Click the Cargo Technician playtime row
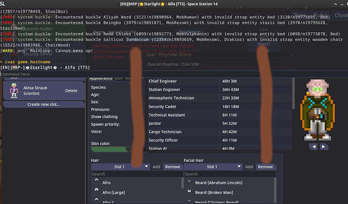 click(219, 132)
